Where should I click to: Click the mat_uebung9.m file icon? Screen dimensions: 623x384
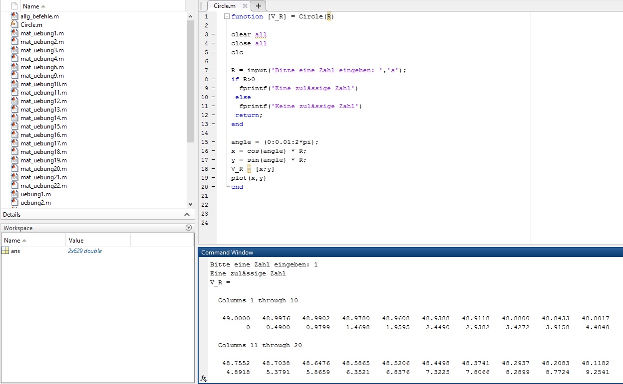(x=14, y=76)
